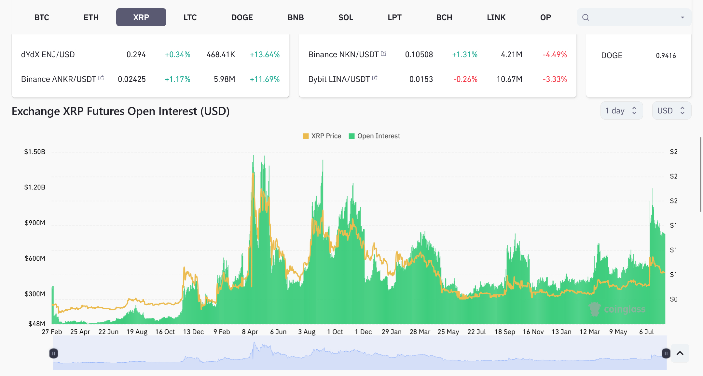Toggle the Open Interest legend series

[374, 136]
